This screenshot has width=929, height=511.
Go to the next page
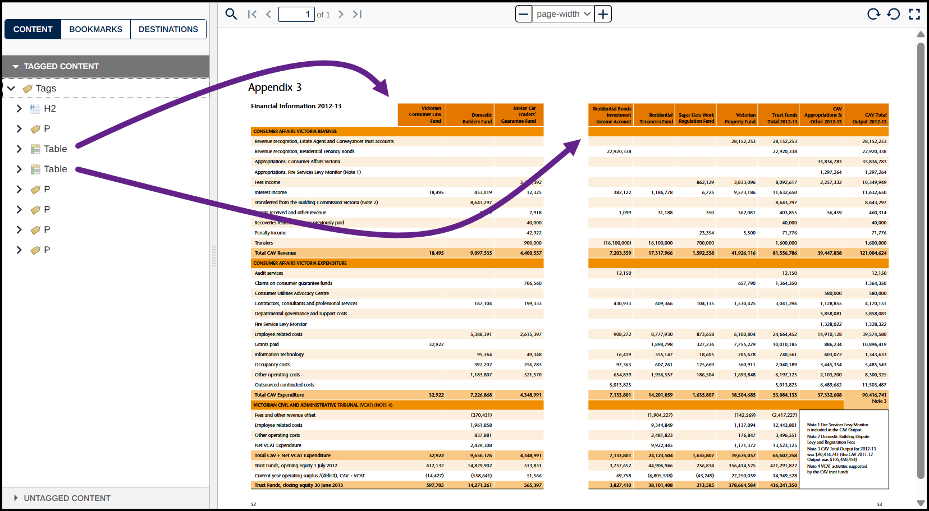point(341,14)
